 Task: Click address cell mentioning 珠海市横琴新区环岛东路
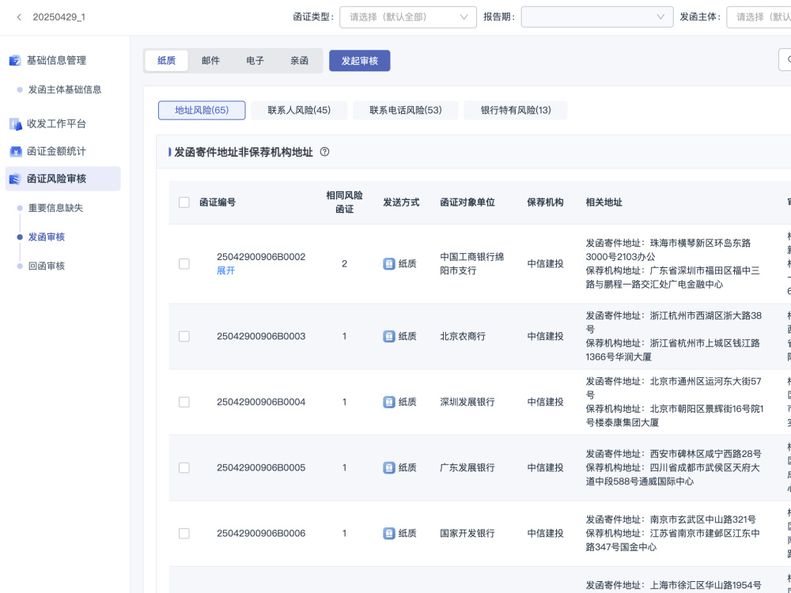672,264
